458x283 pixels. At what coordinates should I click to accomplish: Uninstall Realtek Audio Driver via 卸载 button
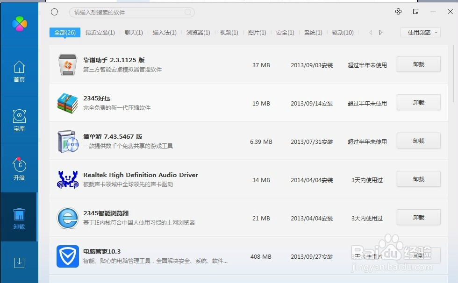[x=419, y=179]
